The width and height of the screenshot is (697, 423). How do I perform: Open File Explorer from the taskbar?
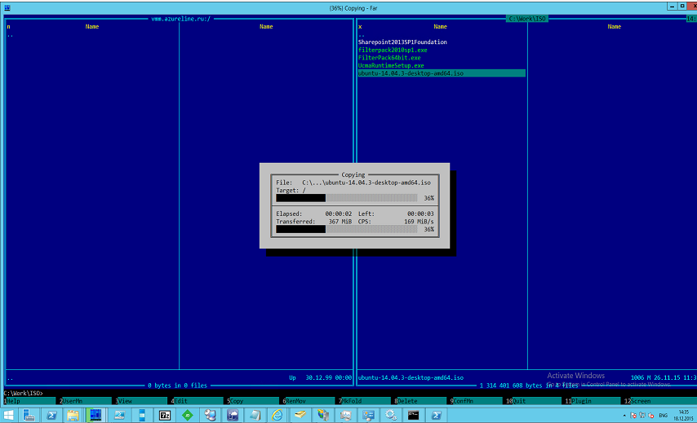[x=73, y=416]
